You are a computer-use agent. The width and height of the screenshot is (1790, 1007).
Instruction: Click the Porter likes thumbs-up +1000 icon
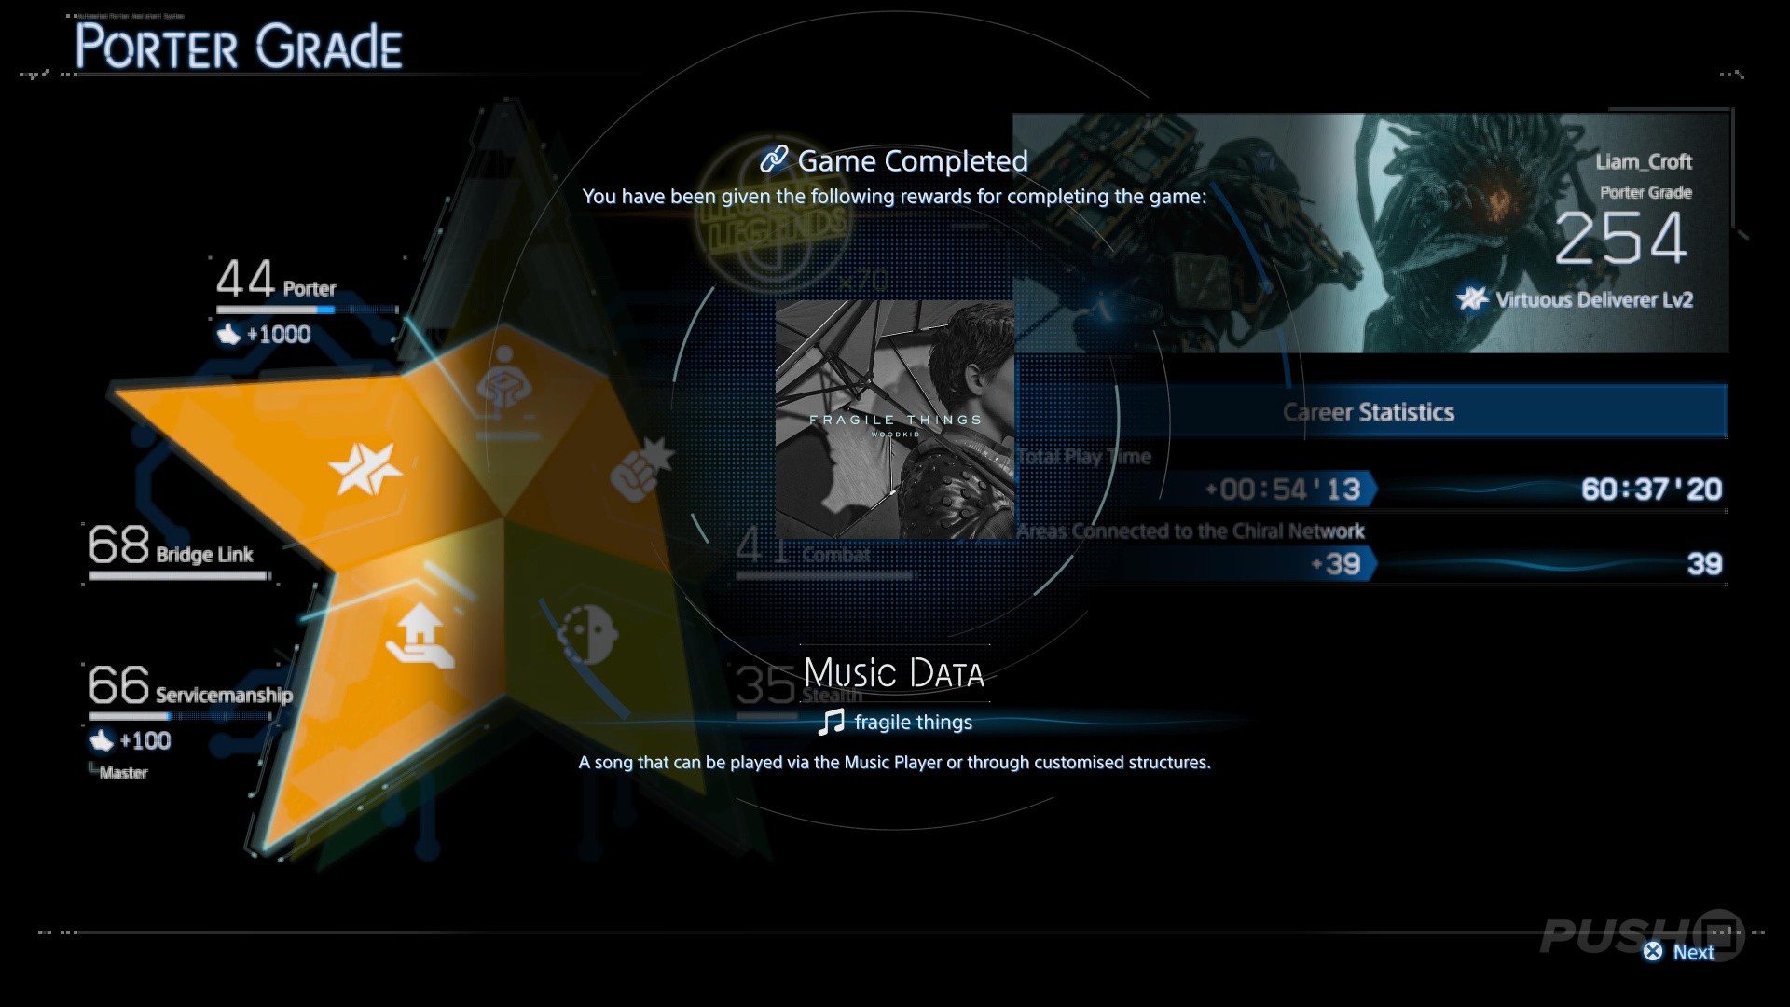click(229, 334)
